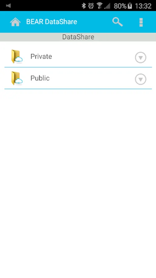The width and height of the screenshot is (156, 278).
Task: Tap the Home icon in the app bar
Action: [x=15, y=22]
